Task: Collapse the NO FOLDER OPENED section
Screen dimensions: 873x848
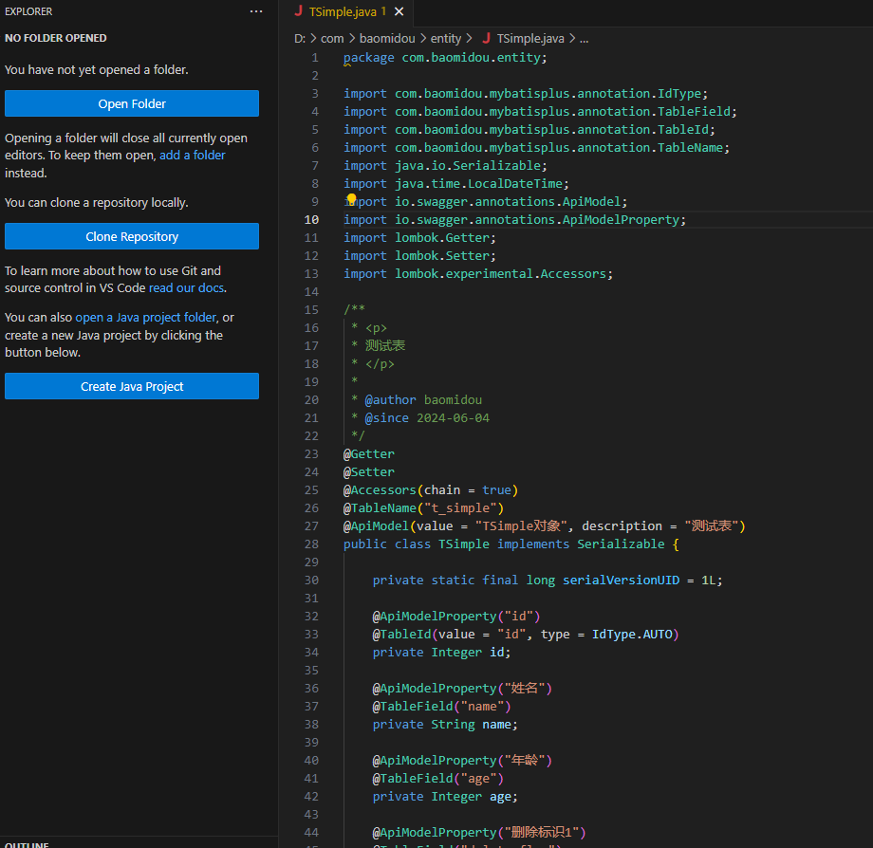Action: point(56,38)
